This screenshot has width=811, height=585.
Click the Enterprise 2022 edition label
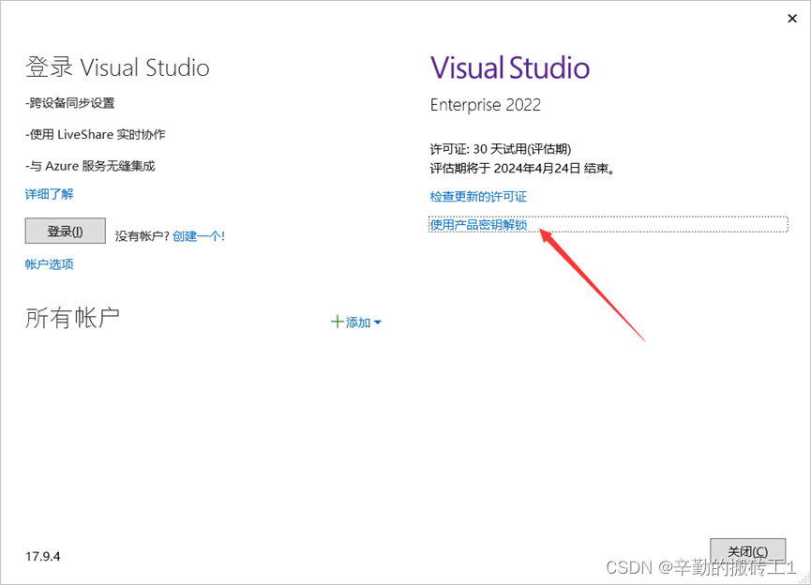[x=485, y=105]
